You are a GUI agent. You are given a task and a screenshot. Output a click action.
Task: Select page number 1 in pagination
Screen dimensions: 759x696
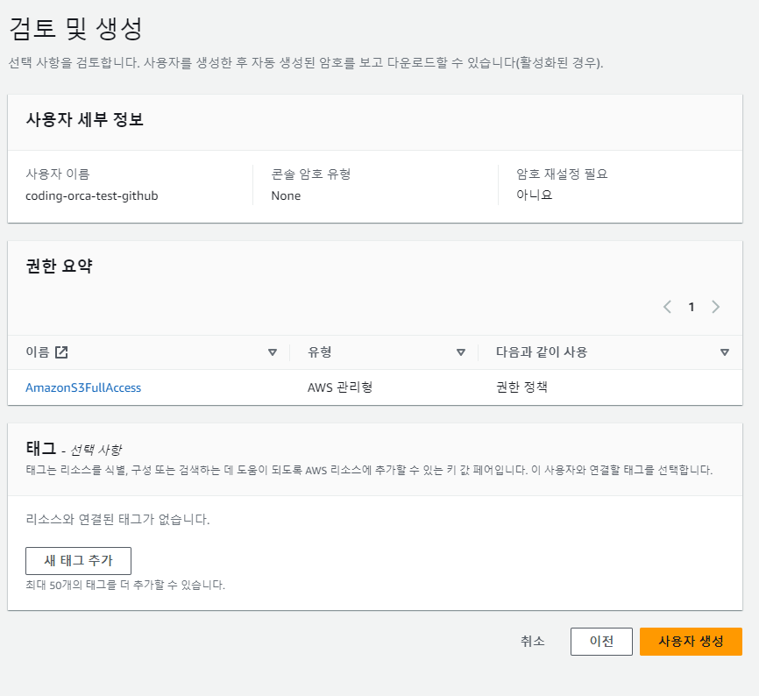[692, 307]
